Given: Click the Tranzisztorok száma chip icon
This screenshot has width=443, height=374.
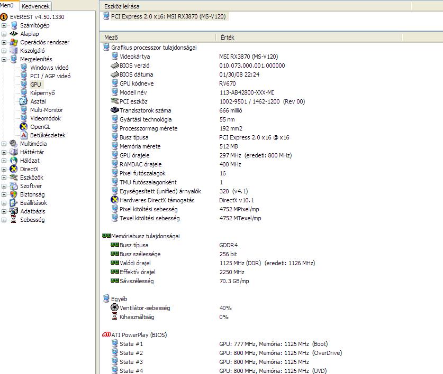Looking at the screenshot, I should coord(114,110).
